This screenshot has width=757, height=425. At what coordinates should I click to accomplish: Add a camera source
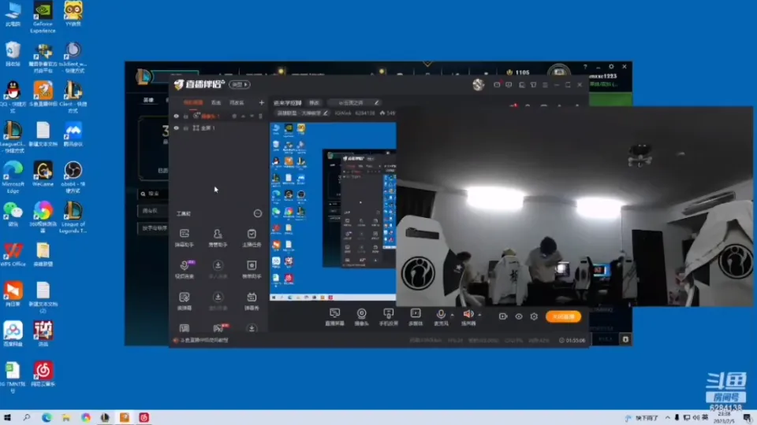361,314
